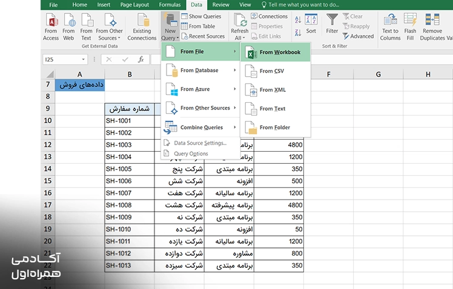
Task: Click Edit Links in the ribbon
Action: [x=266, y=36]
